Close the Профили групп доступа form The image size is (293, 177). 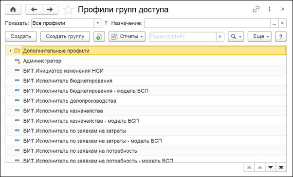click(282, 9)
